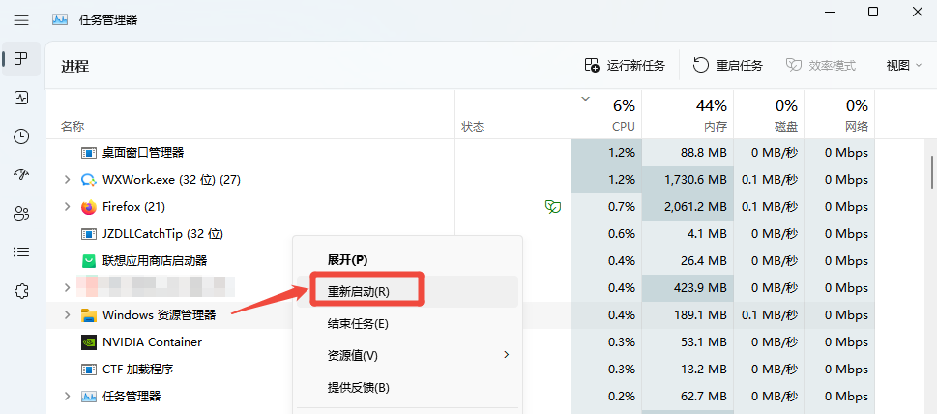Expand the Windows 资源管理器 process group
This screenshot has width=937, height=414.
(x=67, y=315)
